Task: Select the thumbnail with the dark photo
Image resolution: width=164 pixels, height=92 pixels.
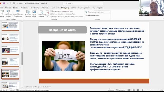Action: coord(10,50)
